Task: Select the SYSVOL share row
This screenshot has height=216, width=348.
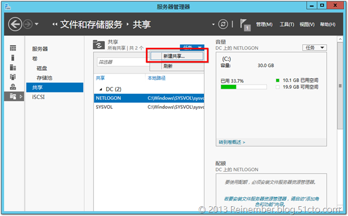Action: (x=149, y=107)
